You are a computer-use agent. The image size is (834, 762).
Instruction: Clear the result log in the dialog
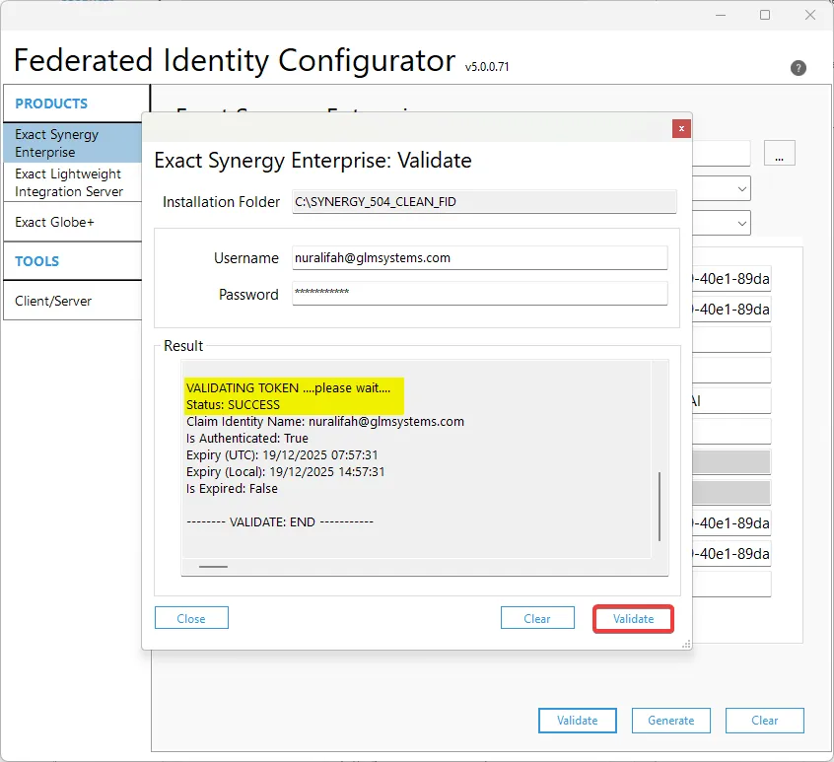537,618
